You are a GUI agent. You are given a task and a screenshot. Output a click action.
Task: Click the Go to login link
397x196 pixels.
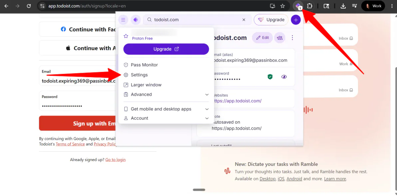pos(116,160)
